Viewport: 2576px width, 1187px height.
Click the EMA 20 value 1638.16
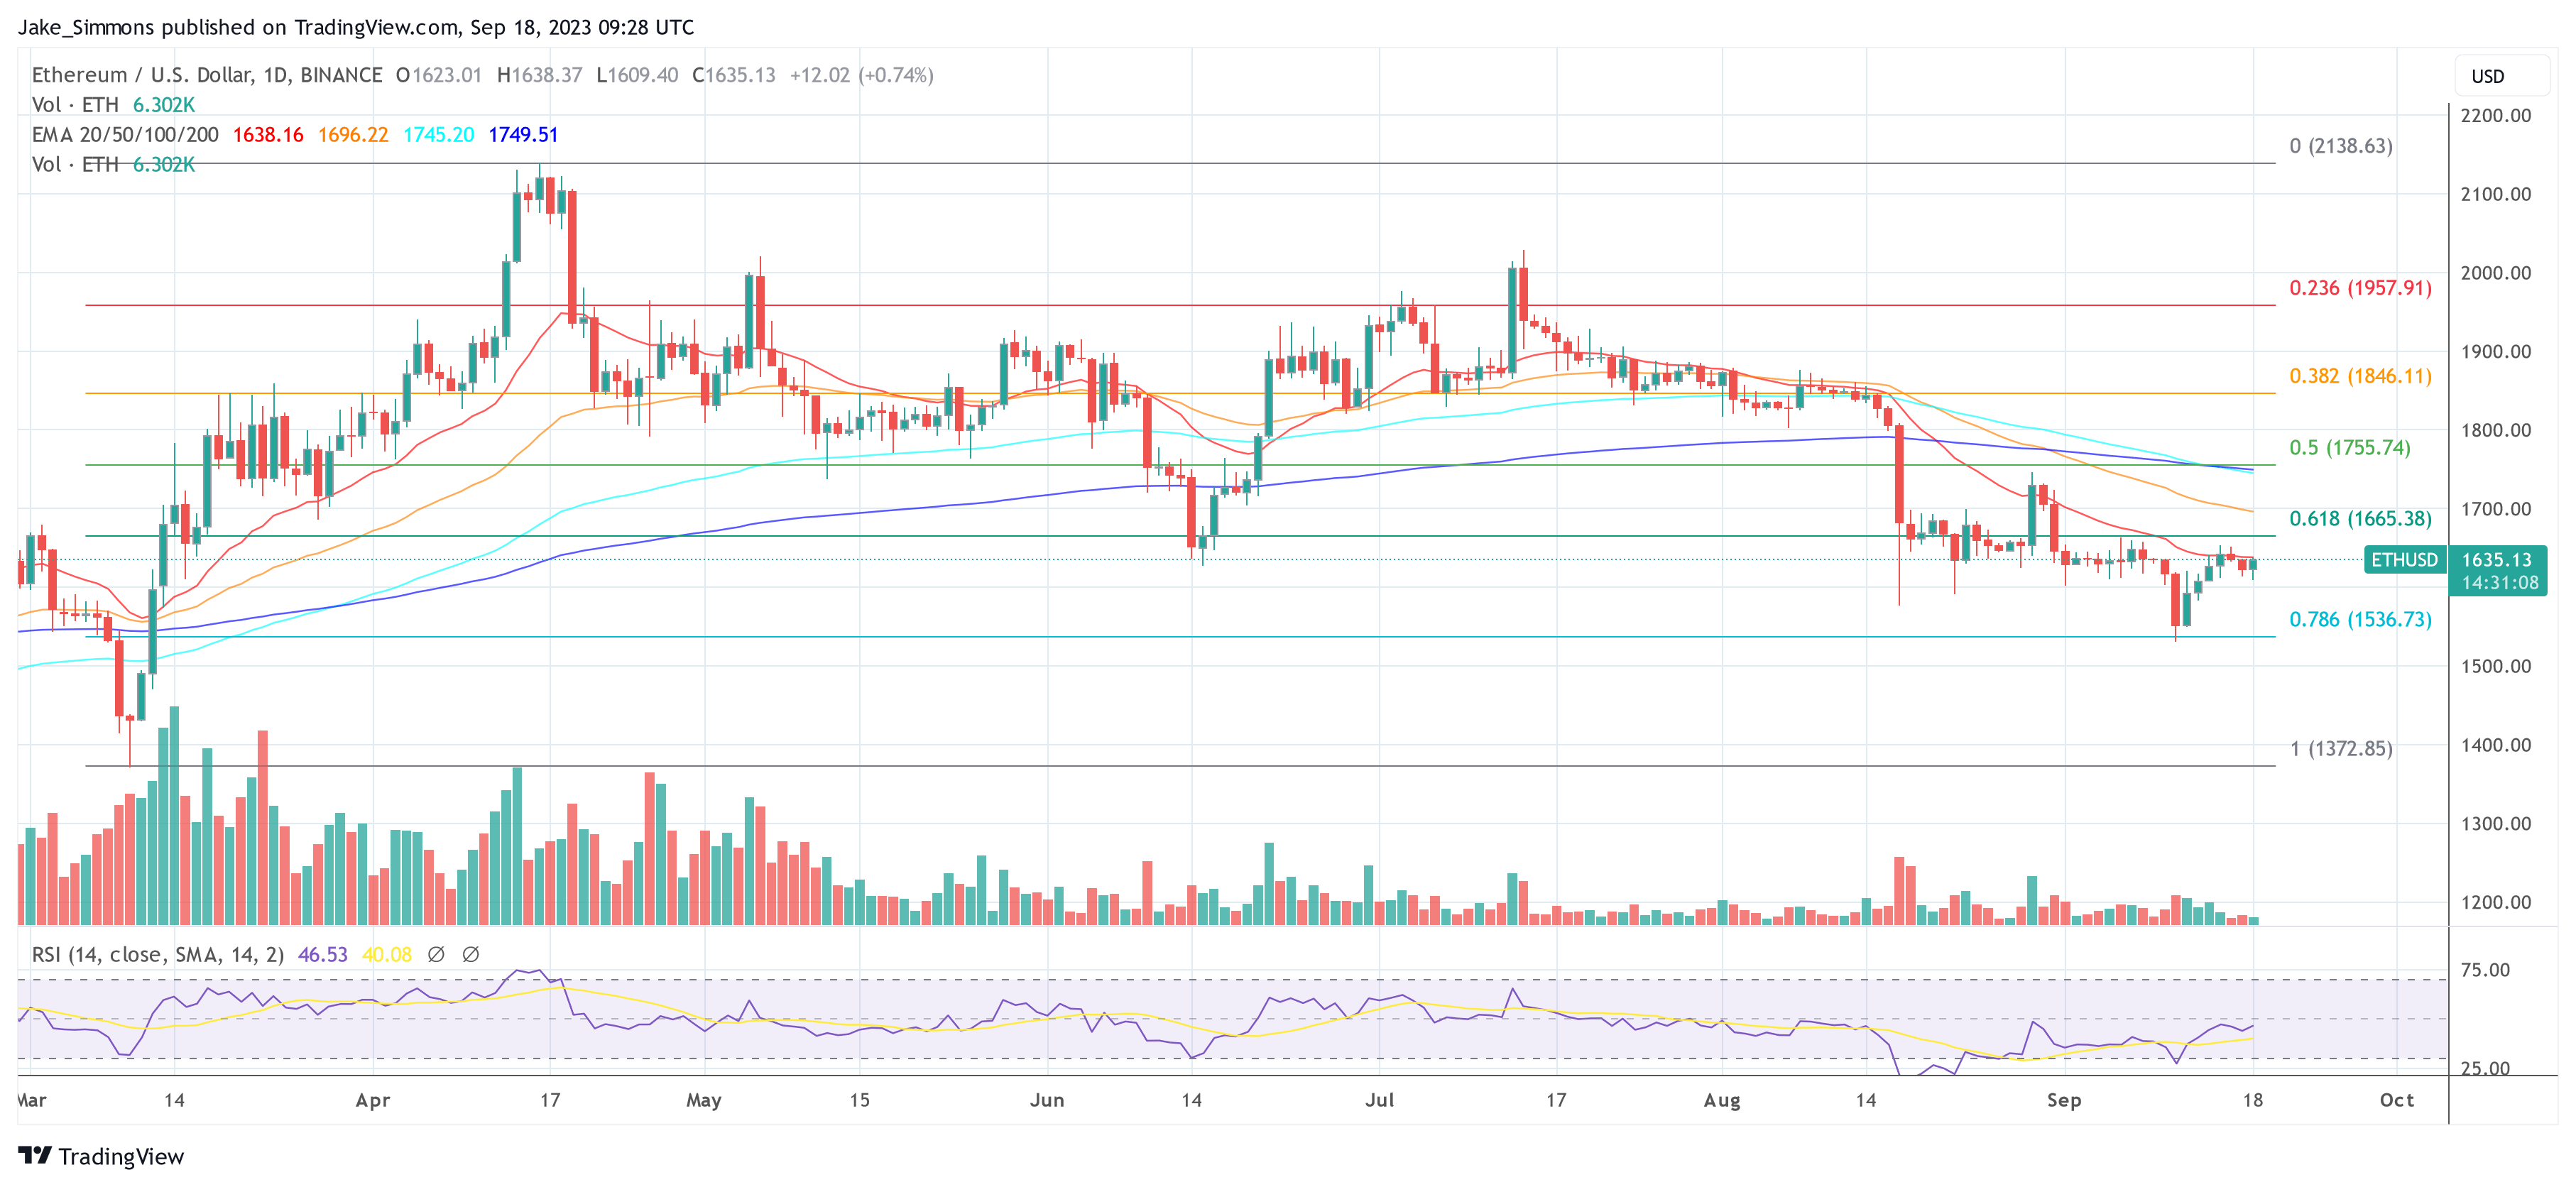click(x=268, y=135)
